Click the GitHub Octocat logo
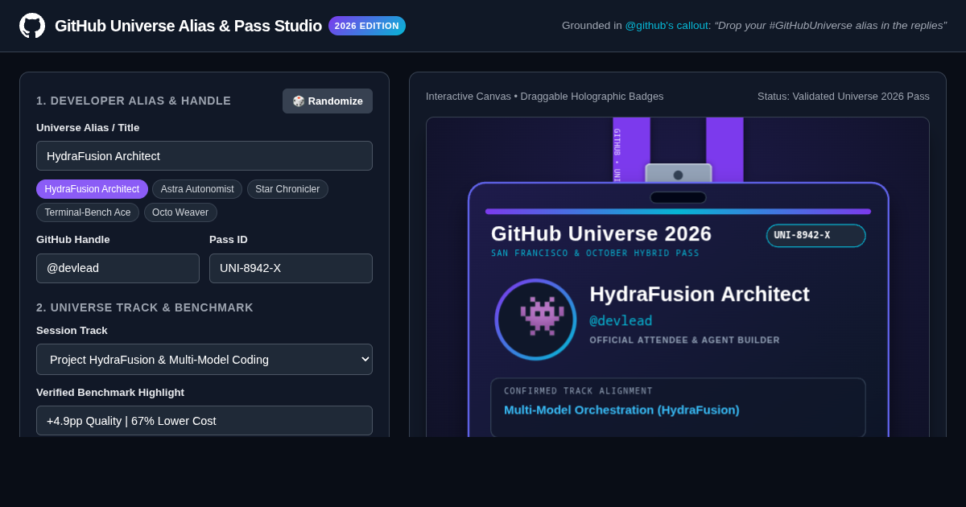The height and width of the screenshot is (507, 966). point(32,26)
